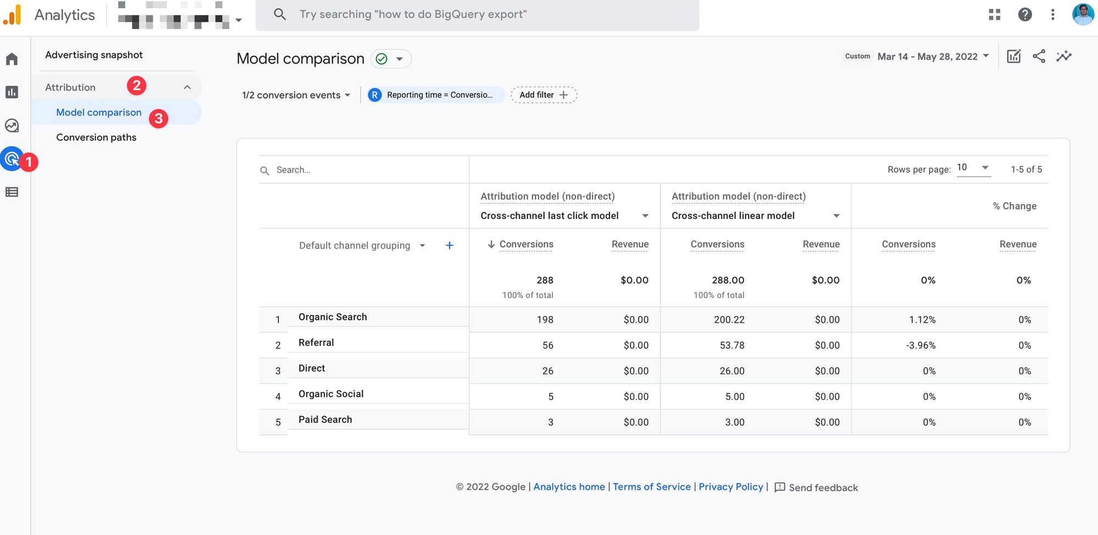Select Model comparison in the nav
The height and width of the screenshot is (535, 1098).
point(99,112)
